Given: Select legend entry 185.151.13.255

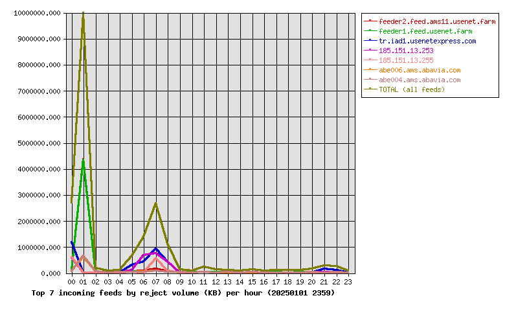Looking at the screenshot, I should pyautogui.click(x=406, y=60).
